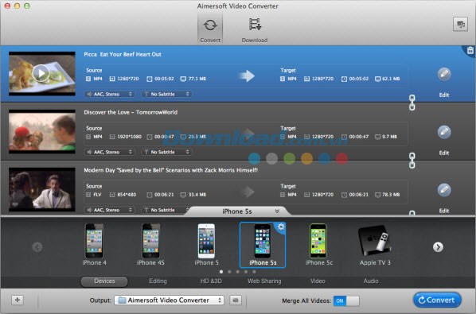The height and width of the screenshot is (314, 476).
Task: Click the source resolution '1920*1080'
Action: [x=129, y=137]
